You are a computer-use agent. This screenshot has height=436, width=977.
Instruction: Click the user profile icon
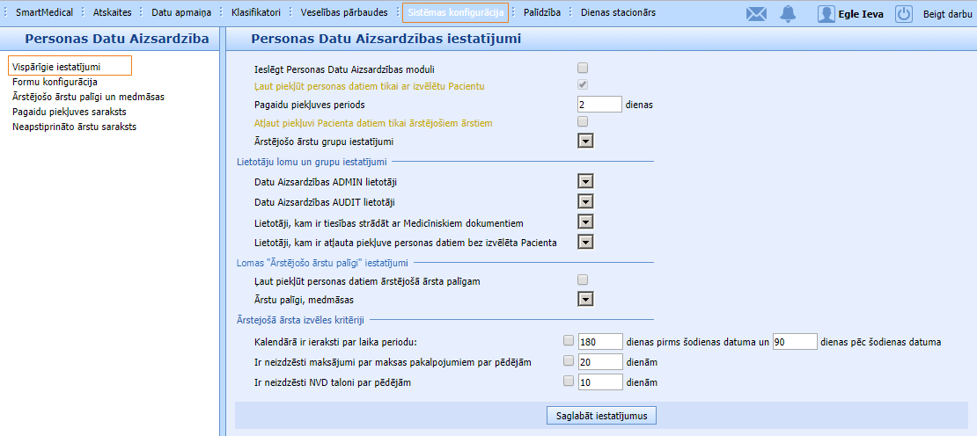[x=826, y=13]
